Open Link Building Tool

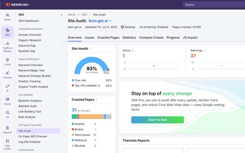click(x=30, y=112)
